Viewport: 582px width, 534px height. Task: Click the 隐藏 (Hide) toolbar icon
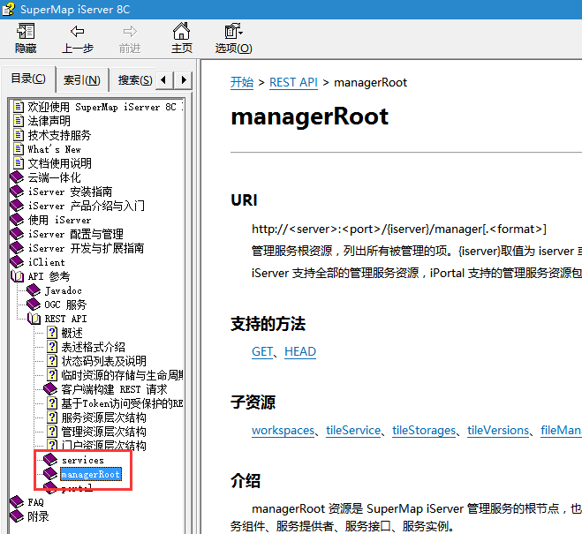pyautogui.click(x=26, y=31)
